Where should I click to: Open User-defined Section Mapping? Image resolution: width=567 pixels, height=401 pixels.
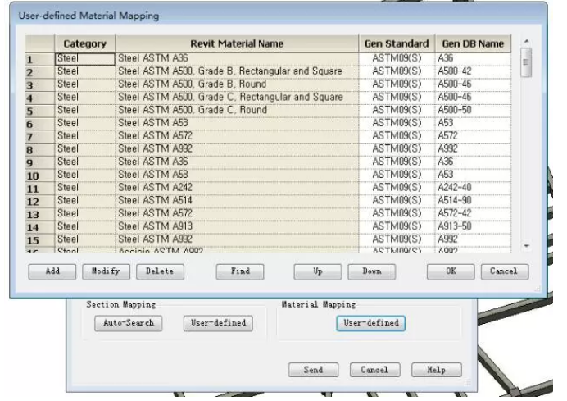217,323
